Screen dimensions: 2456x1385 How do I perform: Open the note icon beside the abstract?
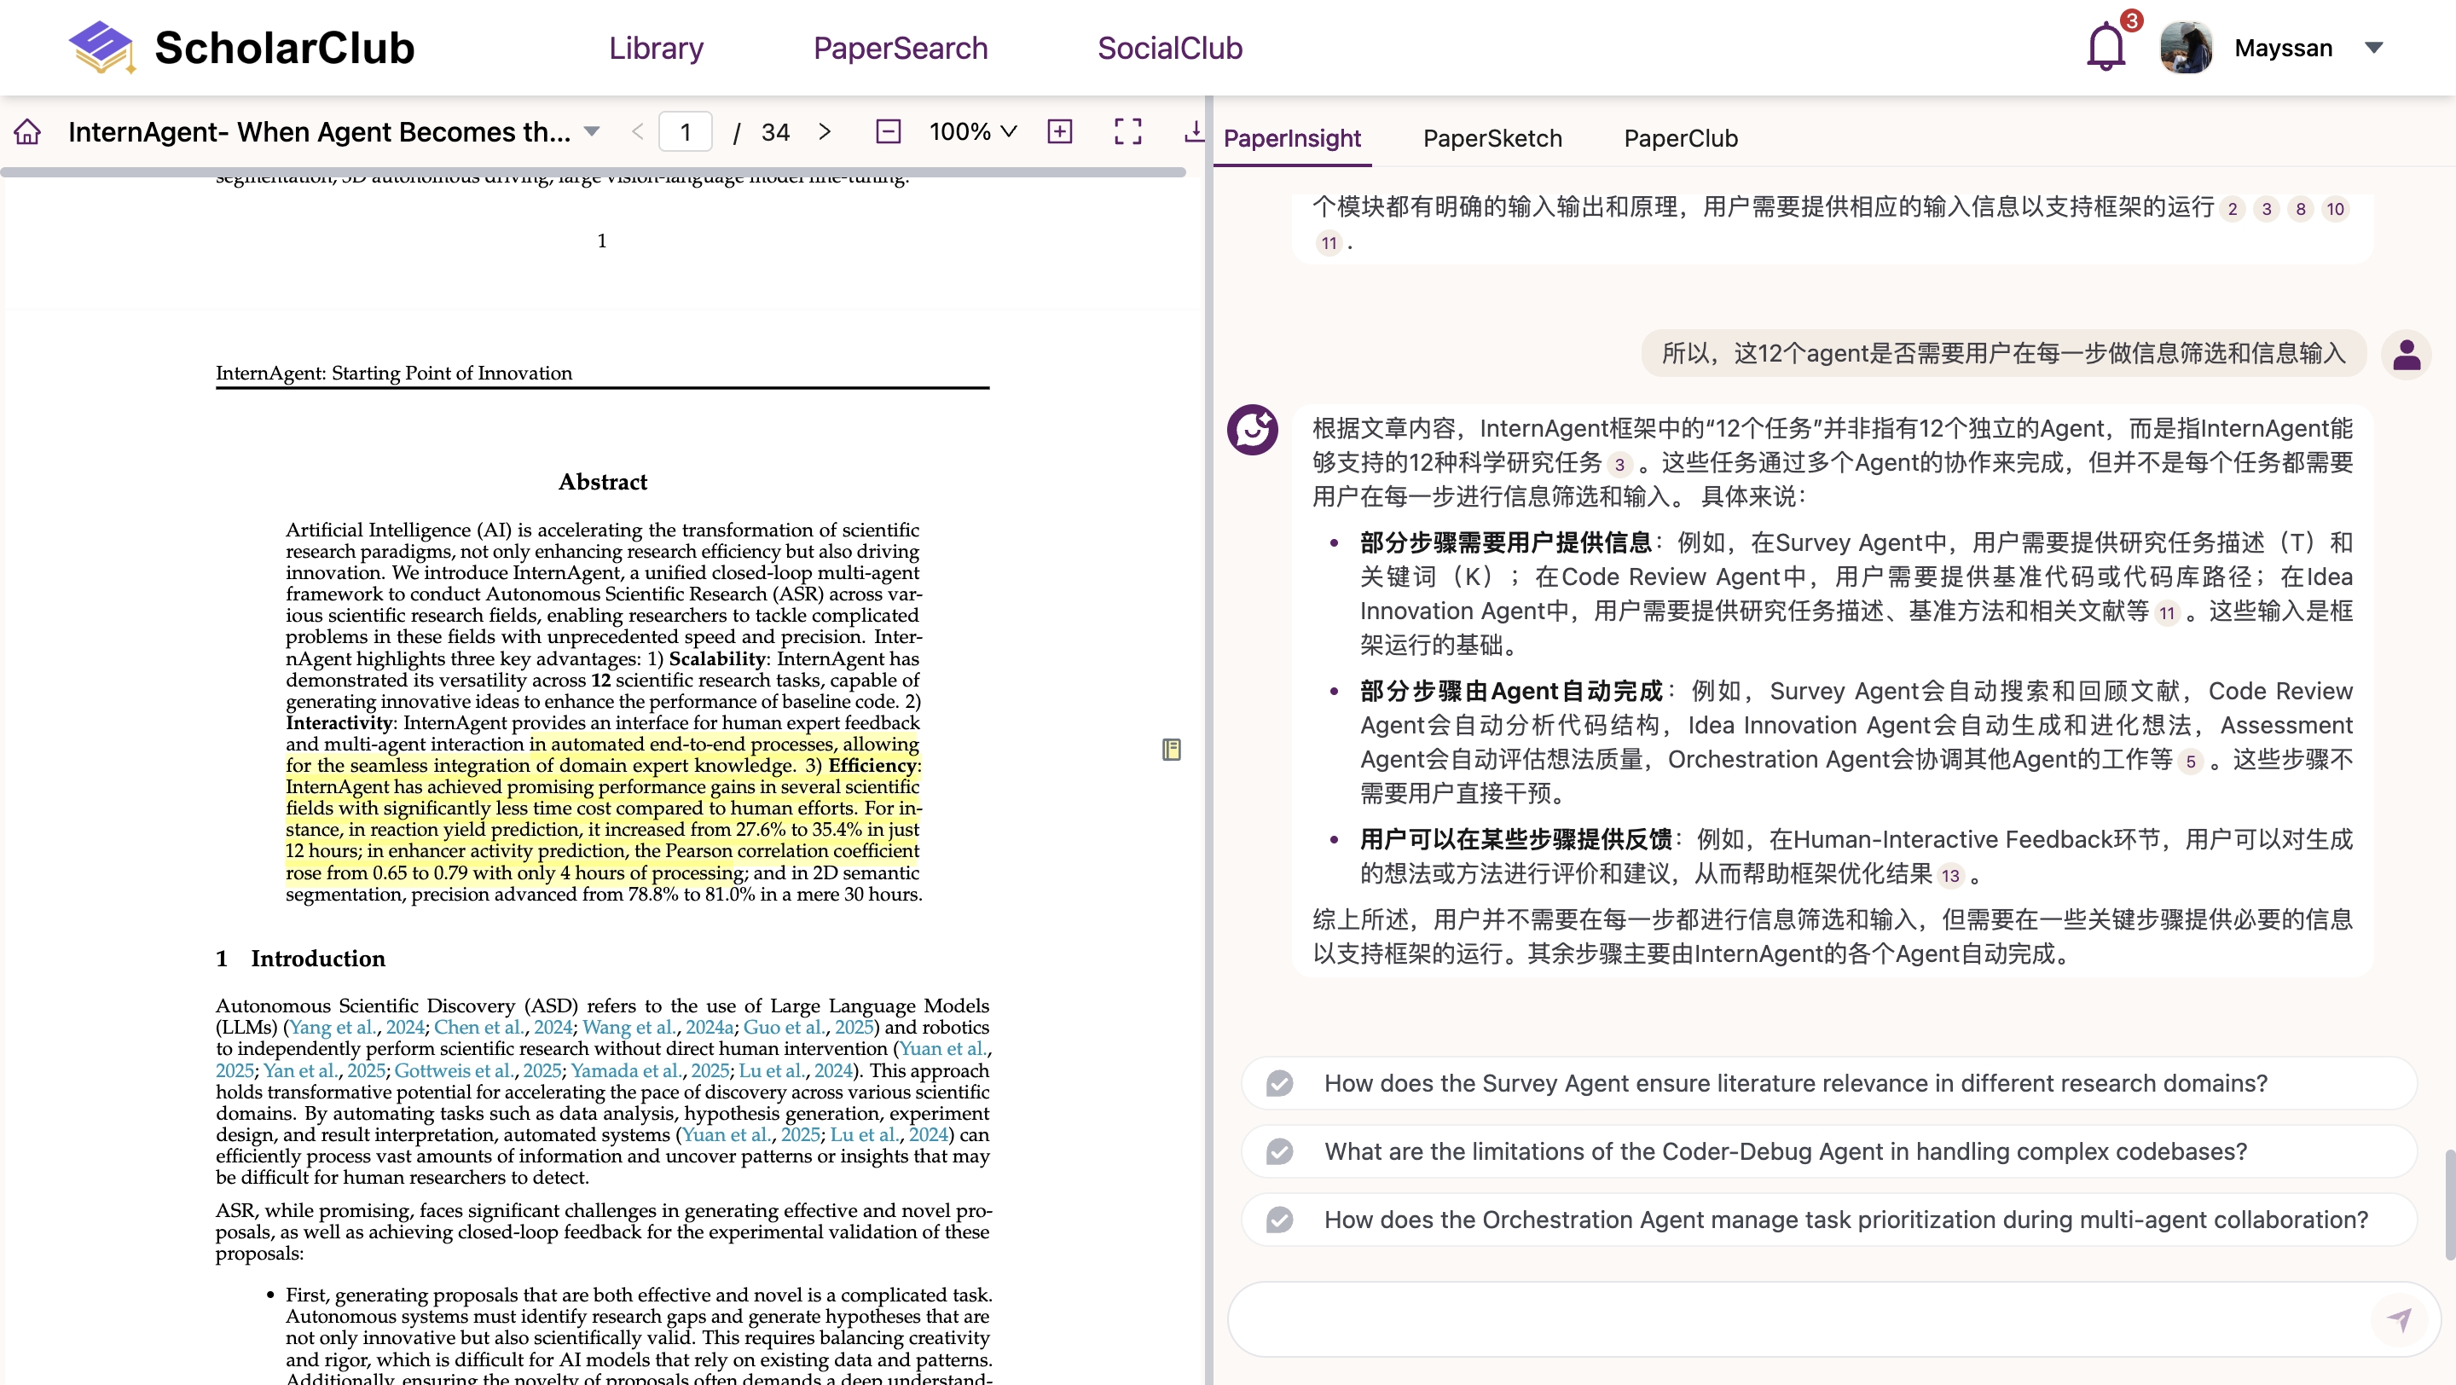click(1171, 750)
